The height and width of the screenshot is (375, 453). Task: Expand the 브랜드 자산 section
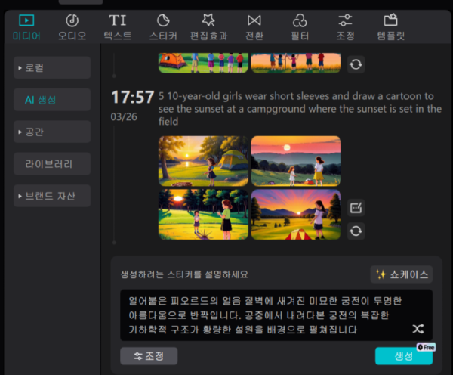[52, 196]
